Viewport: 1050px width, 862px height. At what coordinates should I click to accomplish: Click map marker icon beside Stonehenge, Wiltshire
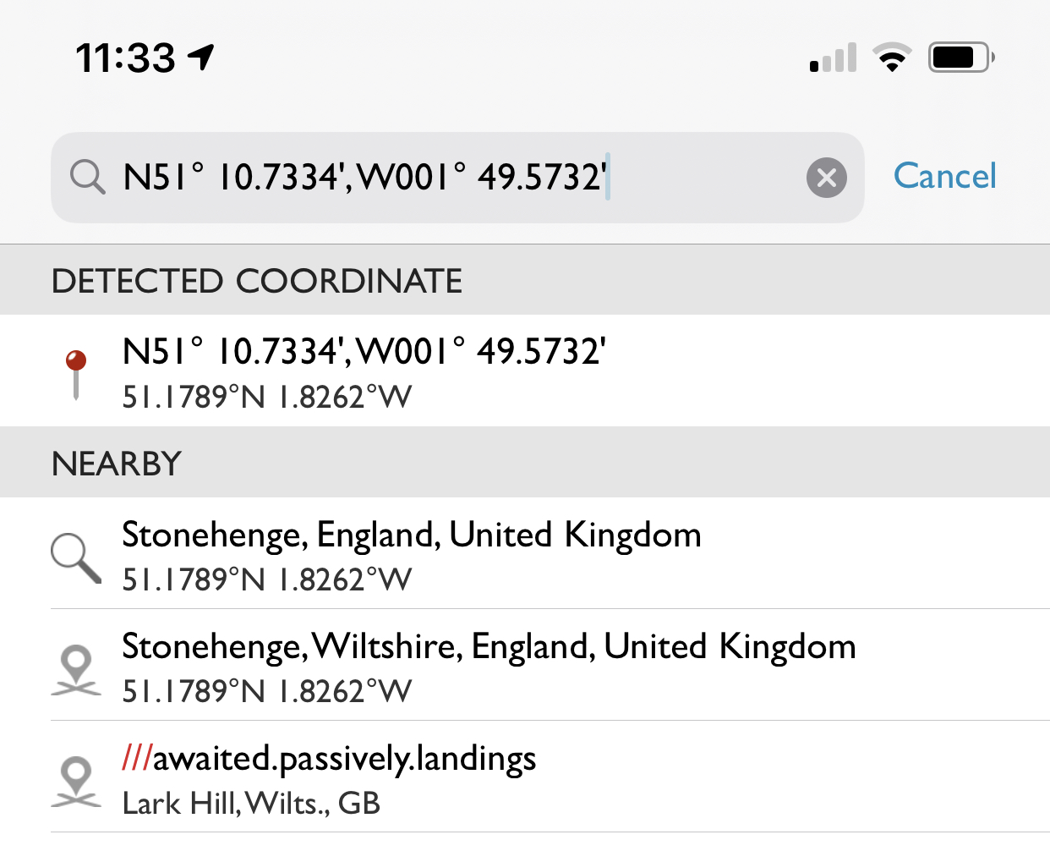coord(76,671)
